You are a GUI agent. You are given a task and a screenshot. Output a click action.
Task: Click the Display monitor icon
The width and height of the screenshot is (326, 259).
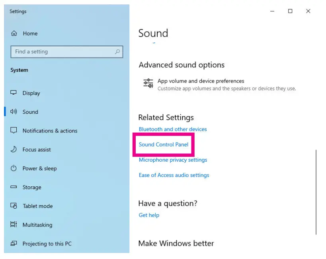(x=14, y=93)
